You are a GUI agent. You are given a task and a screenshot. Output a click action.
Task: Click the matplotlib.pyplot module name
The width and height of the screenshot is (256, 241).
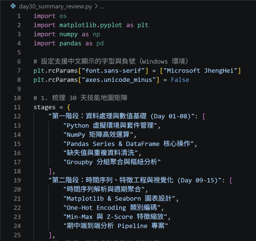tap(90, 25)
